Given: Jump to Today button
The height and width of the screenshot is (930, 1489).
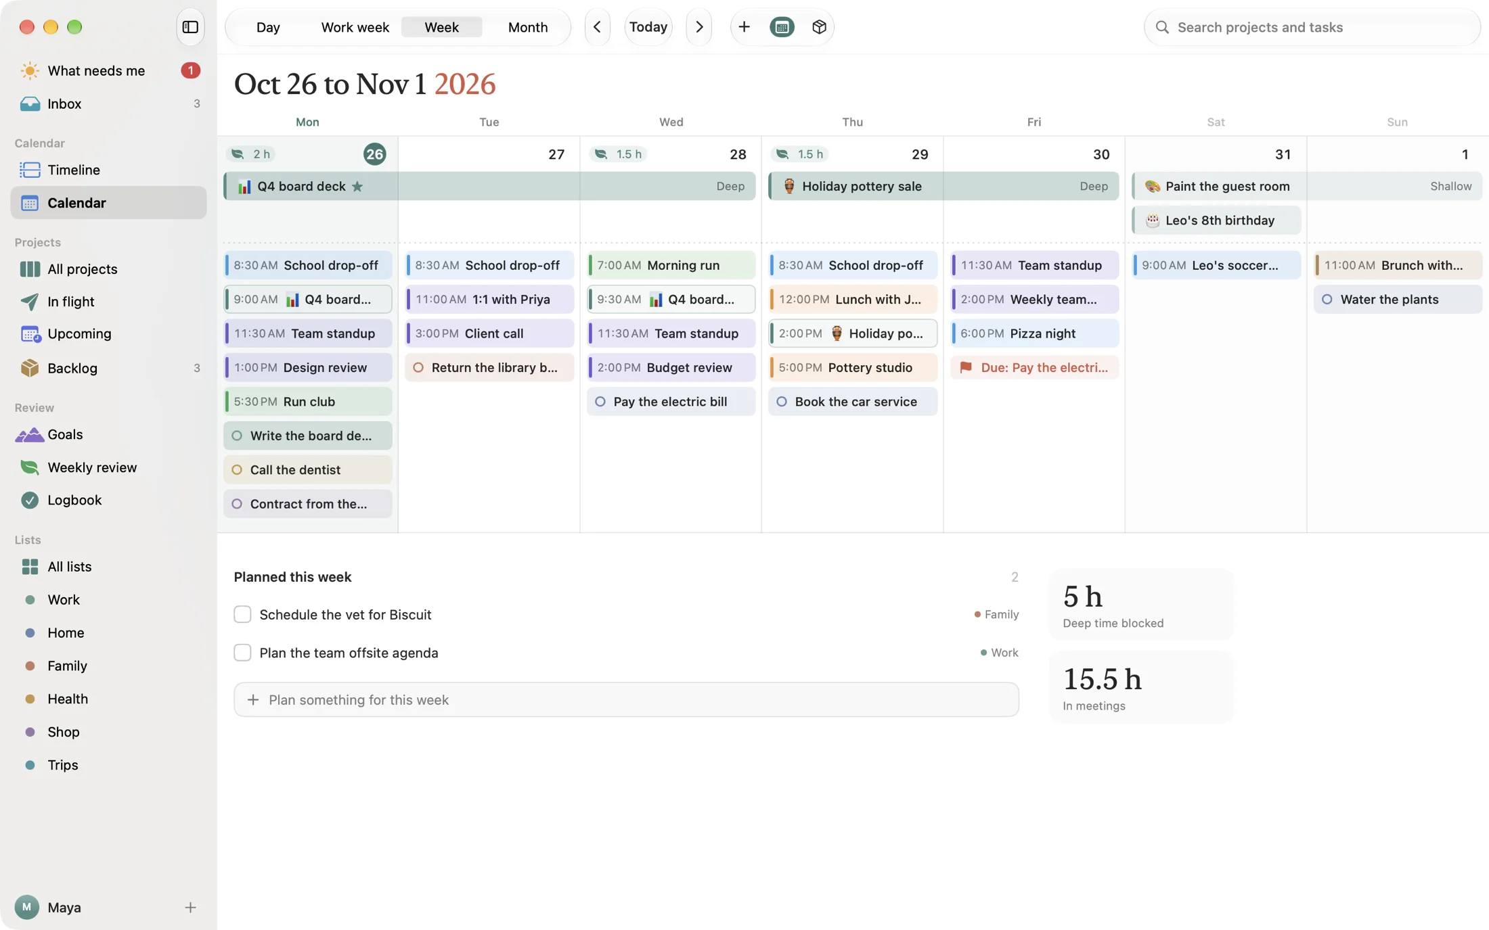Looking at the screenshot, I should point(648,27).
